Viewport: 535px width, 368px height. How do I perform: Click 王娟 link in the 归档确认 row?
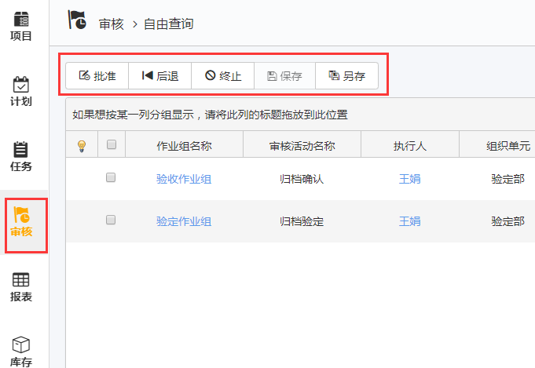(x=409, y=179)
